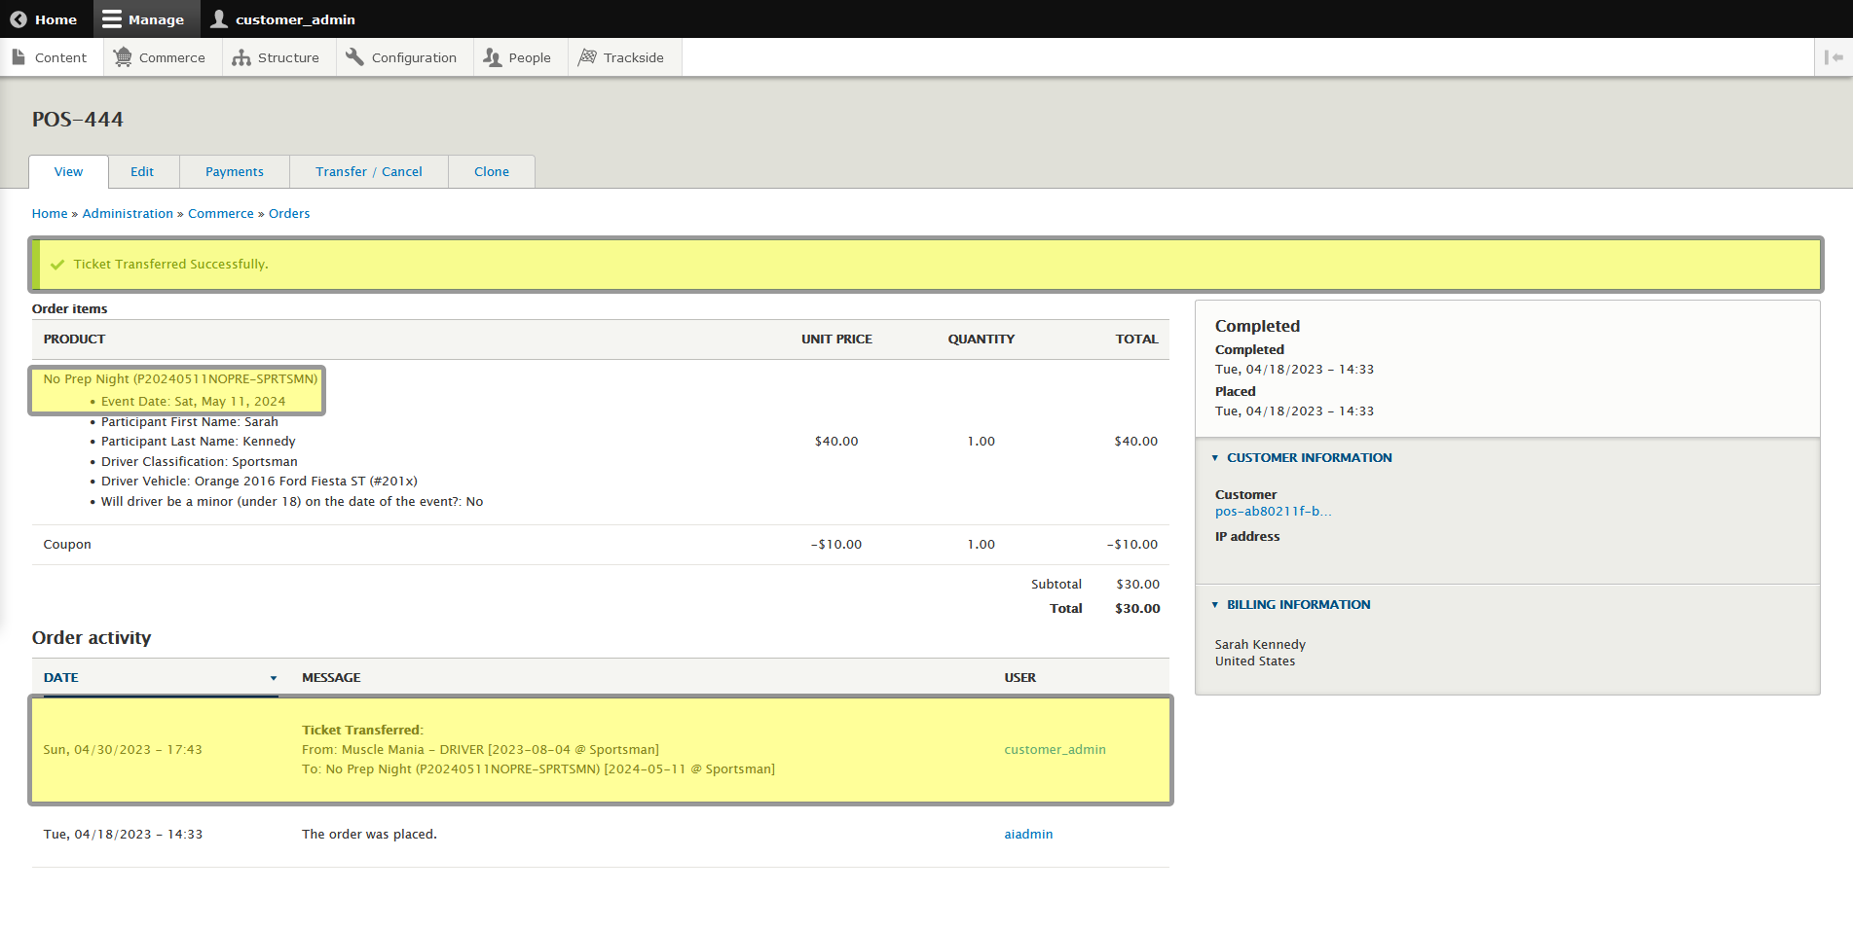The height and width of the screenshot is (929, 1853).
Task: Click the Home back-arrow icon in toolbar
Action: click(x=19, y=19)
